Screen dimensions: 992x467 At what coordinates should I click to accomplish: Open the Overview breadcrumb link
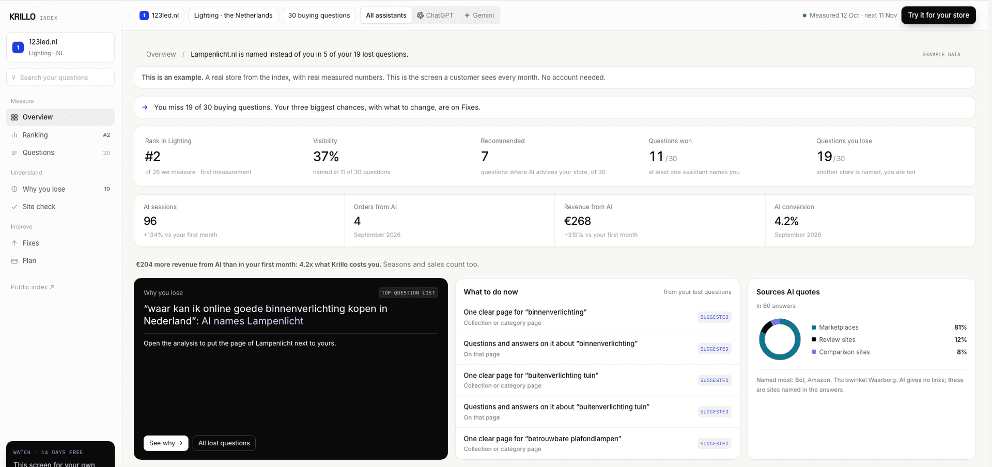[x=161, y=54]
